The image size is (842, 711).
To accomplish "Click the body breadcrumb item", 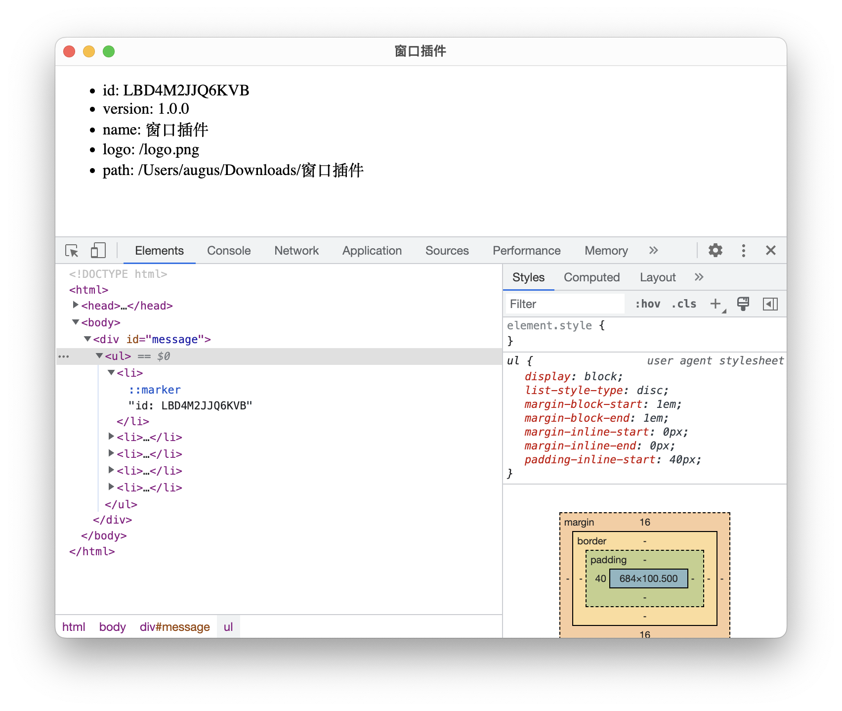I will (112, 627).
